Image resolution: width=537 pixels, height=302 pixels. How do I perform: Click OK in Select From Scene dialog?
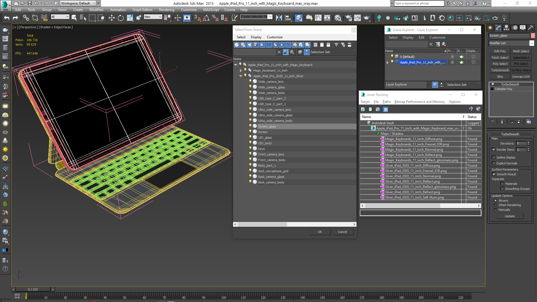coord(320,232)
